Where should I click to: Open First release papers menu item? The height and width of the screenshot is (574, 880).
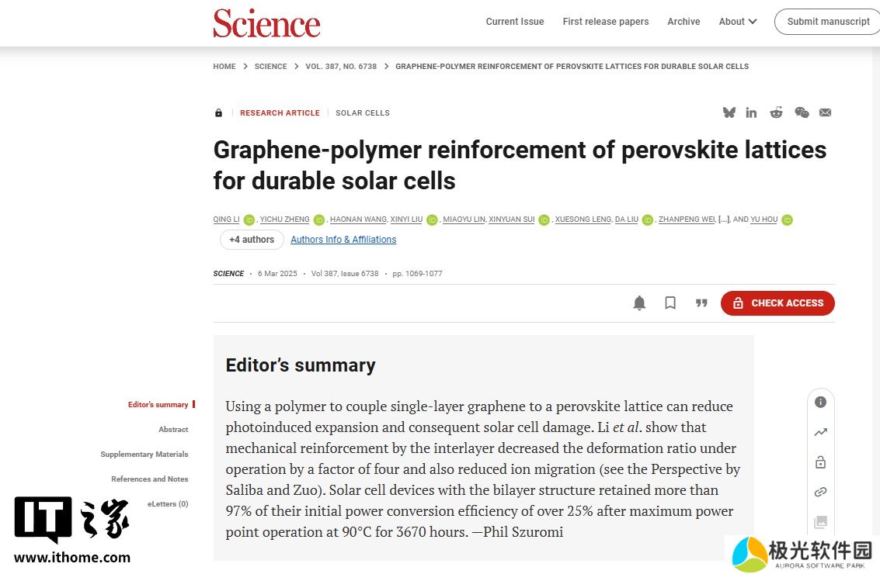pos(606,21)
